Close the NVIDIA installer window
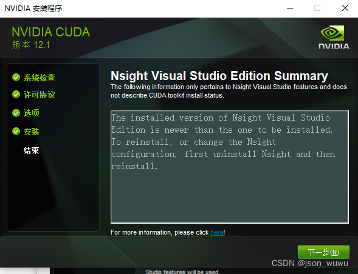Viewport: 358px width, 274px height. tap(345, 8)
